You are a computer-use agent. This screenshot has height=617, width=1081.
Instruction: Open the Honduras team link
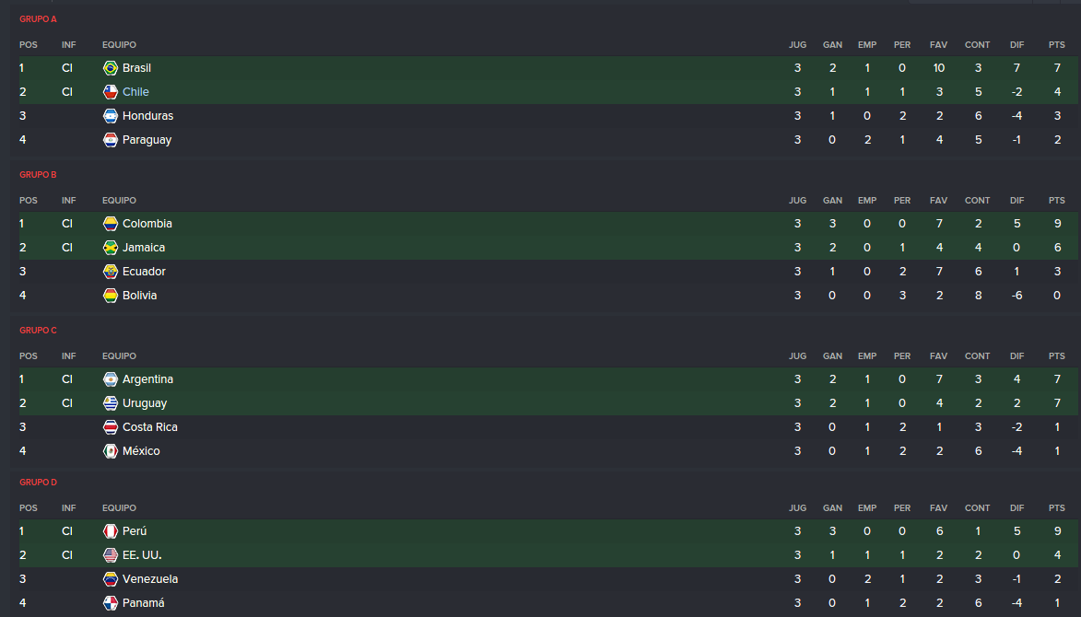(147, 116)
